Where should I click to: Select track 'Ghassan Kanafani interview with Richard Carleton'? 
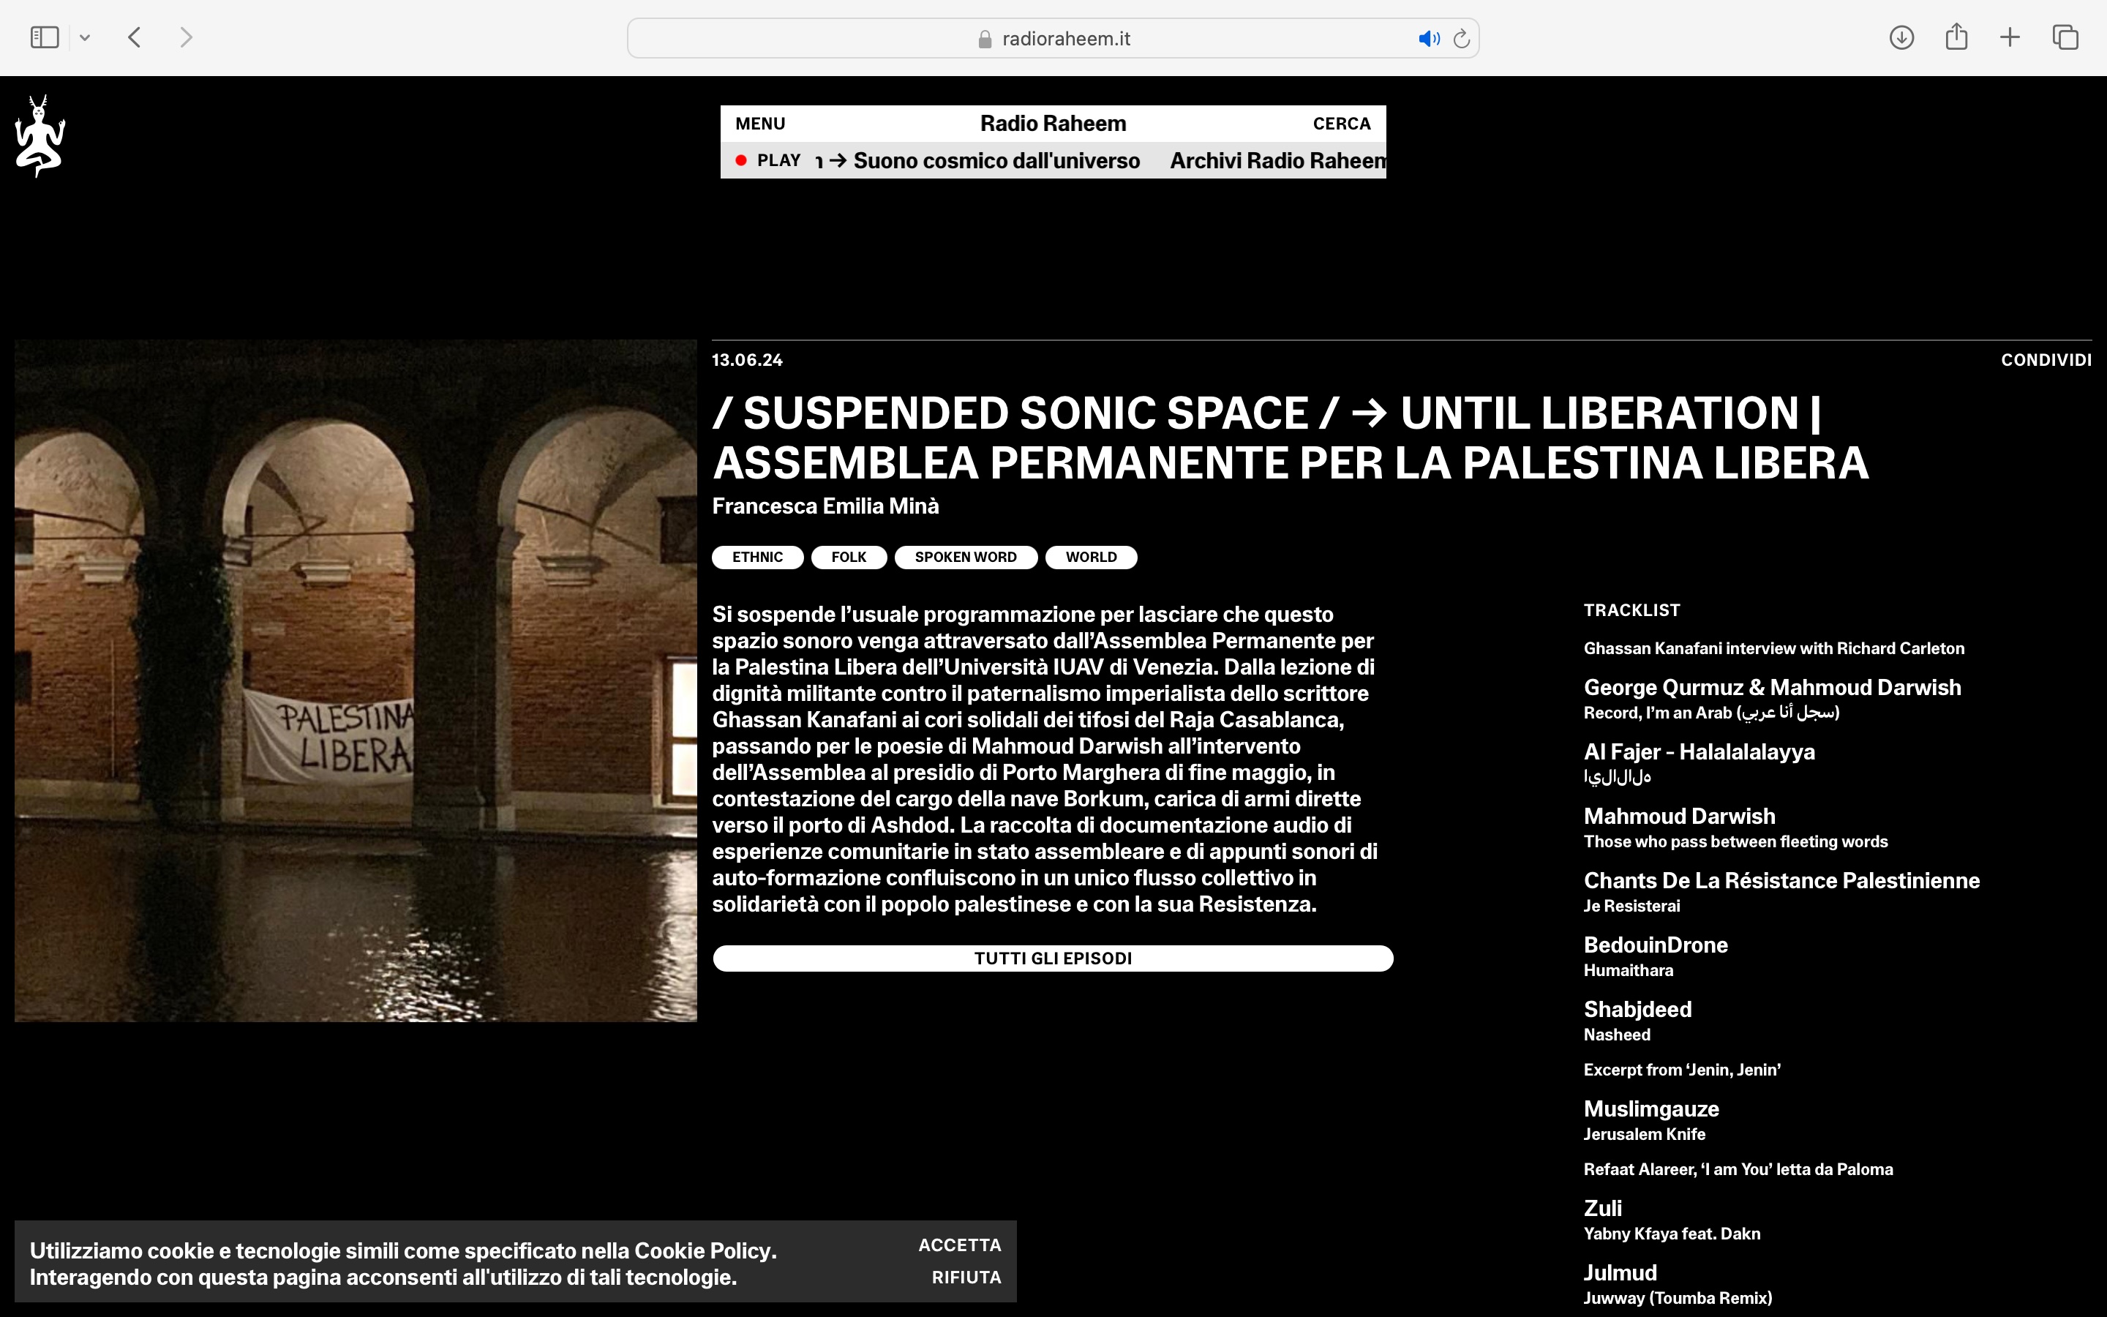1773,648
